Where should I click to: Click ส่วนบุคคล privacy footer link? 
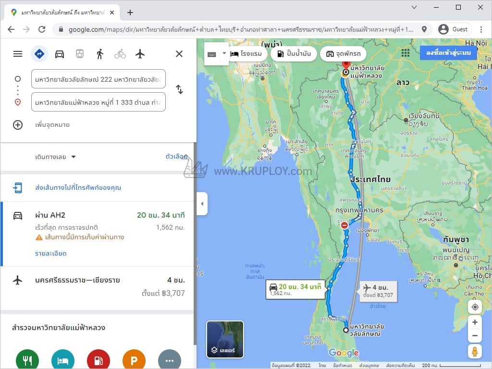tap(369, 366)
